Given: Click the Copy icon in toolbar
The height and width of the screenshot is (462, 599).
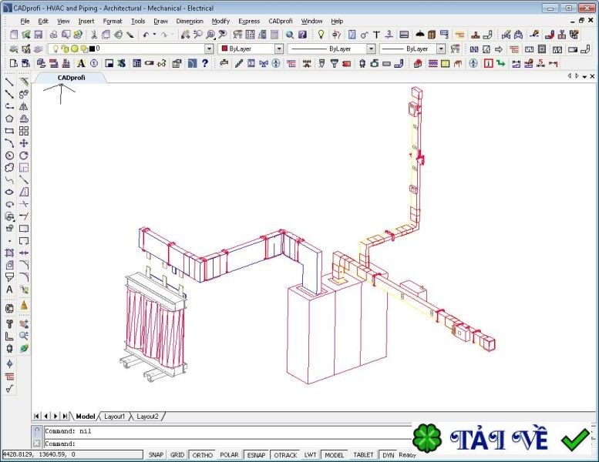Looking at the screenshot, I should [x=106, y=35].
